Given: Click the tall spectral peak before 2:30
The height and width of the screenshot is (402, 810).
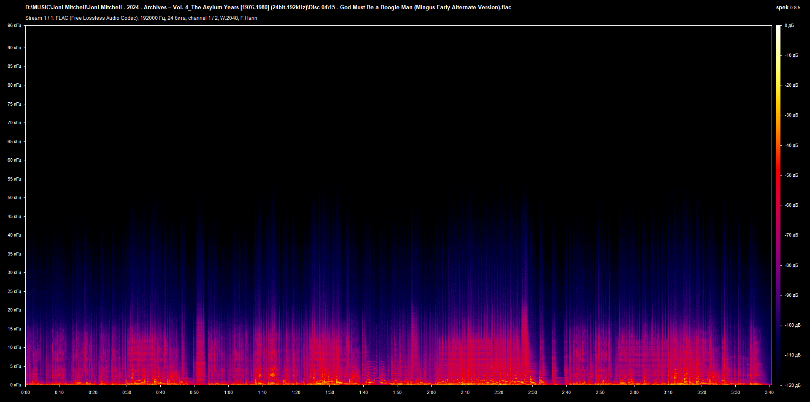Looking at the screenshot, I should [525, 320].
